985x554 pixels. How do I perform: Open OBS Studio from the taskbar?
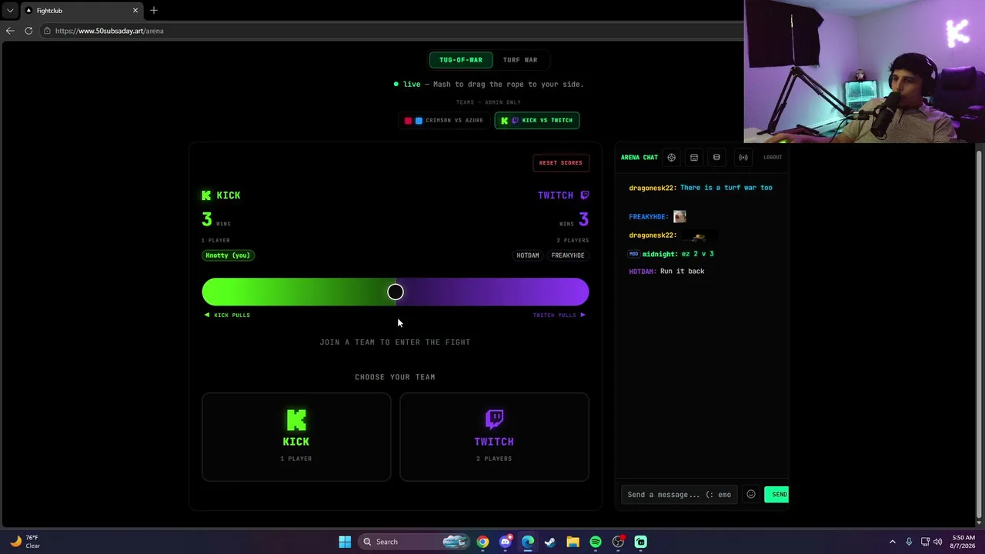[x=618, y=542]
